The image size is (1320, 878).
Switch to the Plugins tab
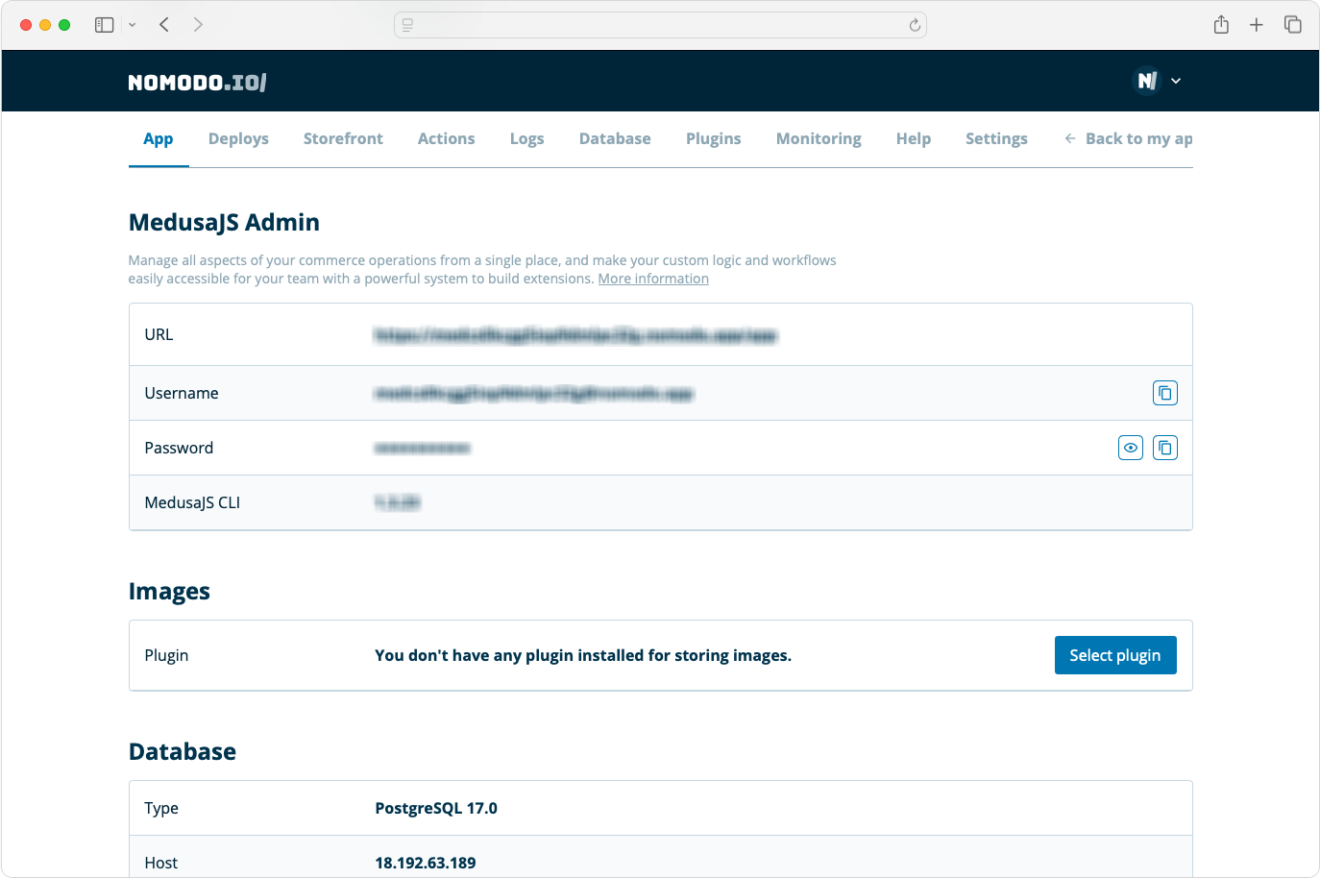[713, 138]
